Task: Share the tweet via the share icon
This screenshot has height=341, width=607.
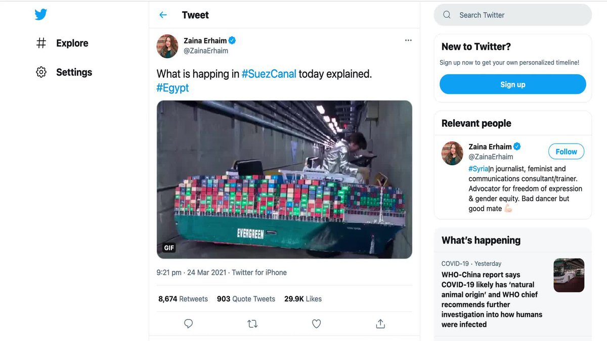Action: (x=380, y=323)
